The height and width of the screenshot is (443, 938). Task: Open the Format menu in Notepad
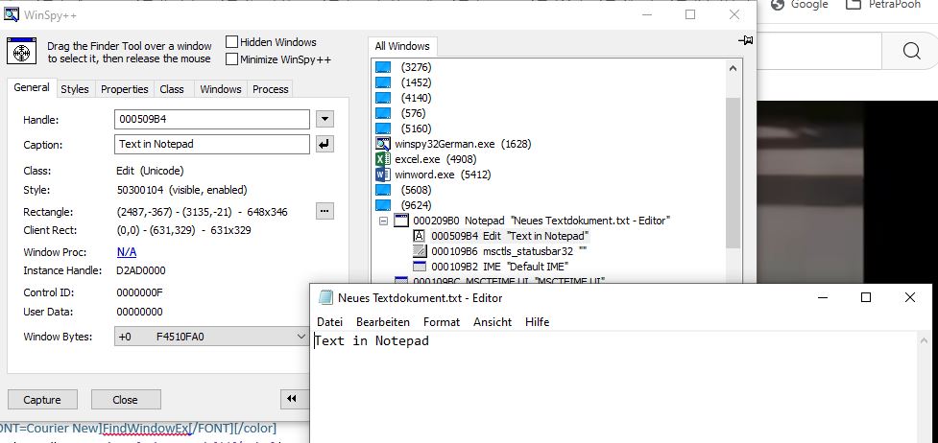(x=442, y=321)
